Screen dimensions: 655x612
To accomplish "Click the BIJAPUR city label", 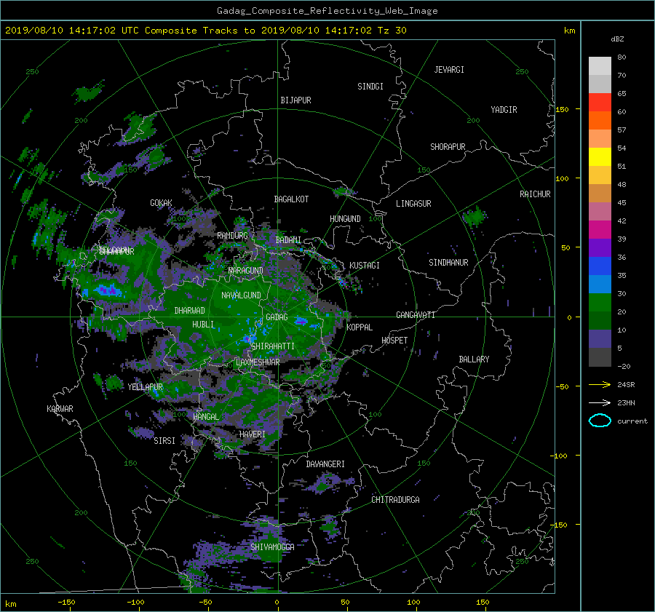I will [x=295, y=100].
